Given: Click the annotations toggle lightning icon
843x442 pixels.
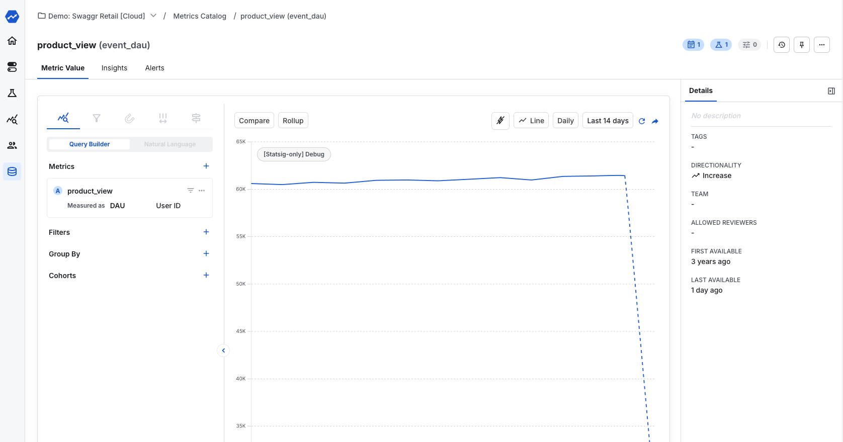Looking at the screenshot, I should click(500, 121).
